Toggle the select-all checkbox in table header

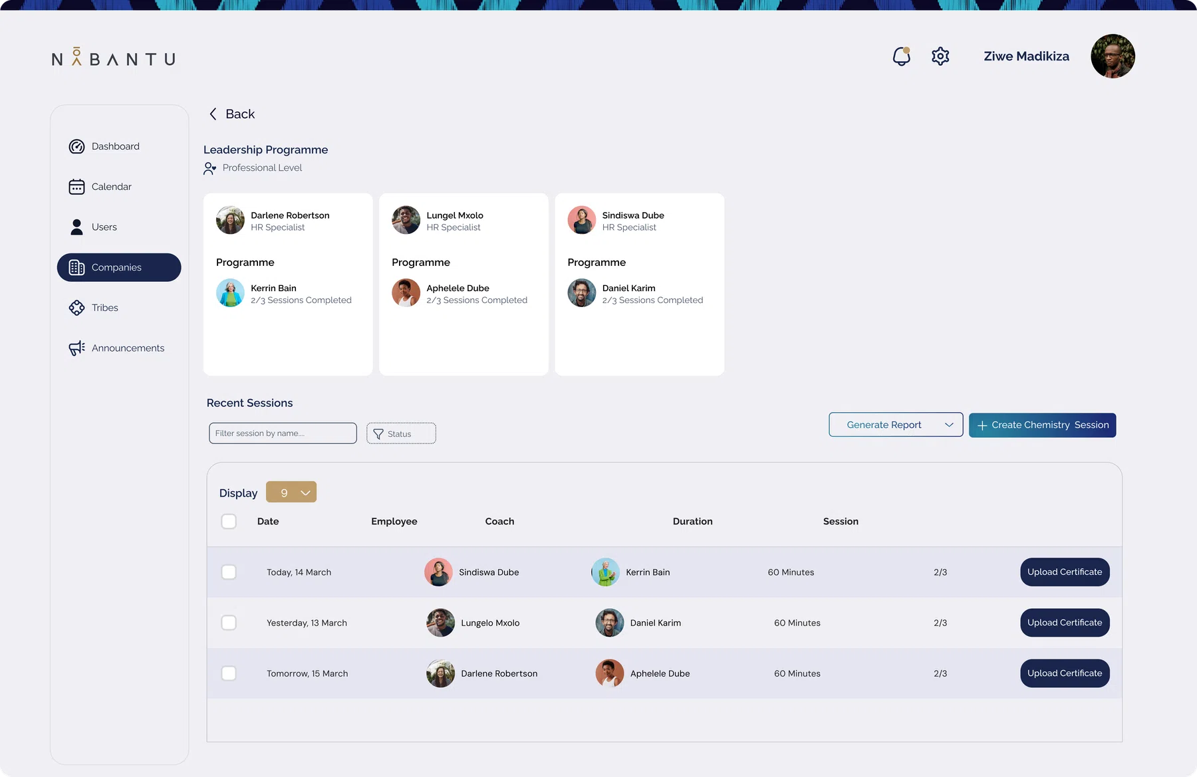229,521
